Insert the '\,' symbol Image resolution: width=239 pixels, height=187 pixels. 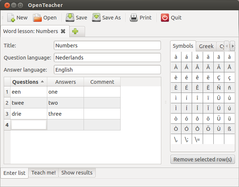[176, 139]
